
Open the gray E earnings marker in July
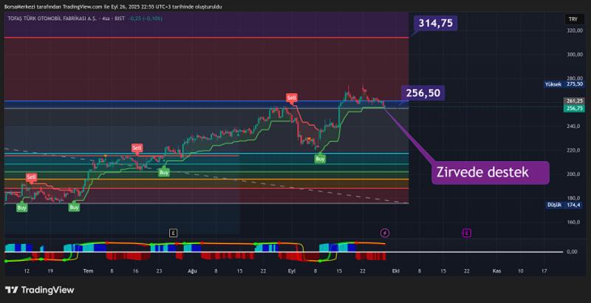173,233
